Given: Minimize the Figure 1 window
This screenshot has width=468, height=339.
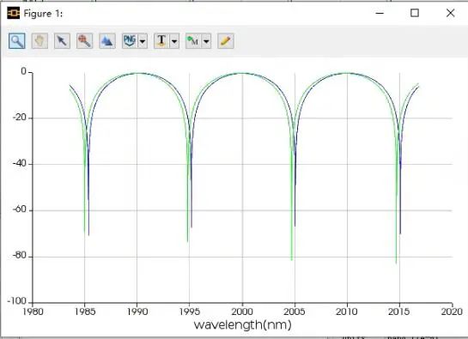Looking at the screenshot, I should tap(380, 13).
